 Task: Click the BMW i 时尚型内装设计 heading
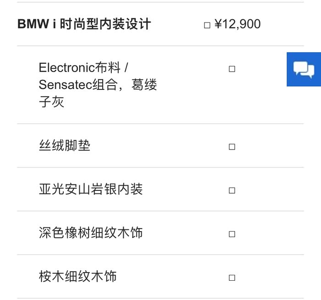(84, 24)
